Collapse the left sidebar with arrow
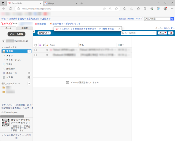Image resolution: width=175 pixels, height=141 pixels. click(x=34, y=31)
